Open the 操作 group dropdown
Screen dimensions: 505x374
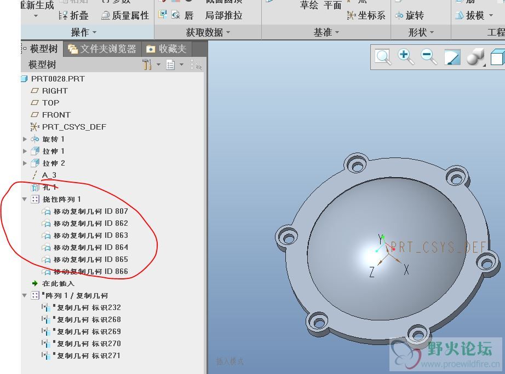[84, 33]
